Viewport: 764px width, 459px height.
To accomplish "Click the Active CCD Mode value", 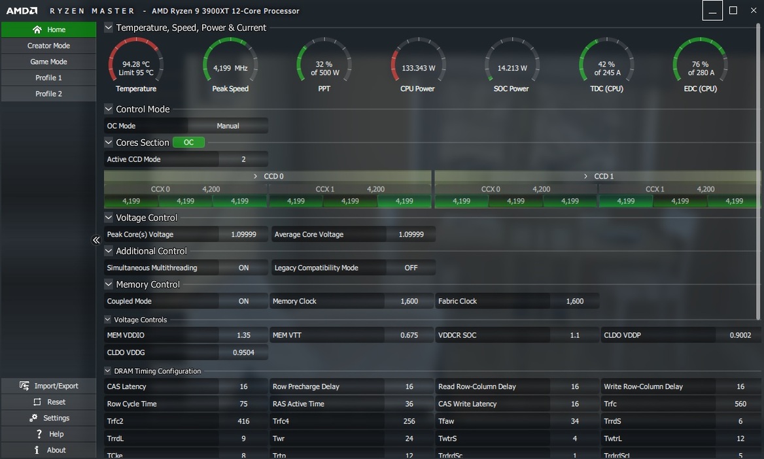I will pyautogui.click(x=243, y=159).
